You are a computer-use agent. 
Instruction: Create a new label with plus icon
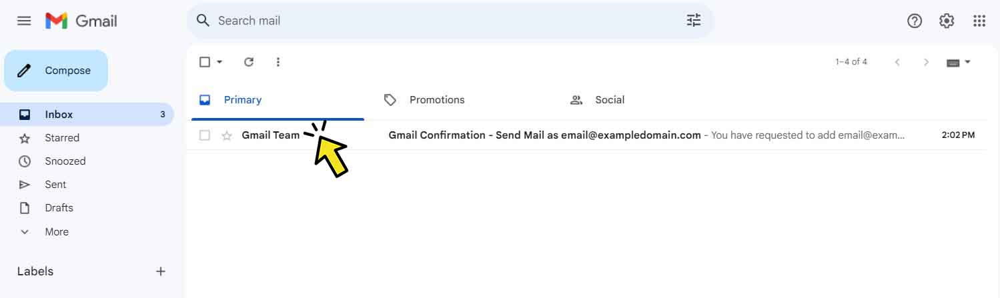[161, 271]
